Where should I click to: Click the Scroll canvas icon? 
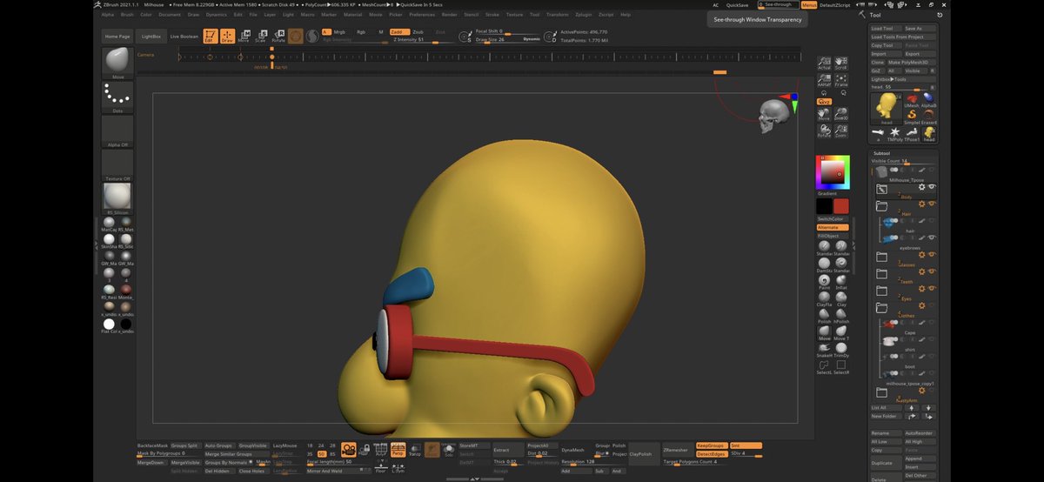pos(840,64)
